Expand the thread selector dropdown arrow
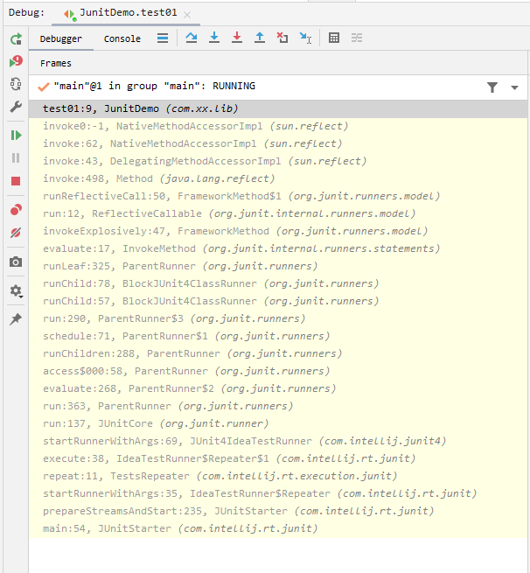The width and height of the screenshot is (530, 573). coord(514,87)
